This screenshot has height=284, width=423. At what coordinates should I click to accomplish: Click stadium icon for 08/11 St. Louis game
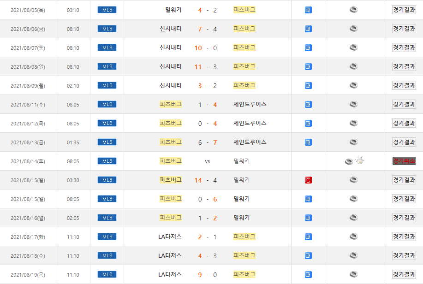pos(353,104)
